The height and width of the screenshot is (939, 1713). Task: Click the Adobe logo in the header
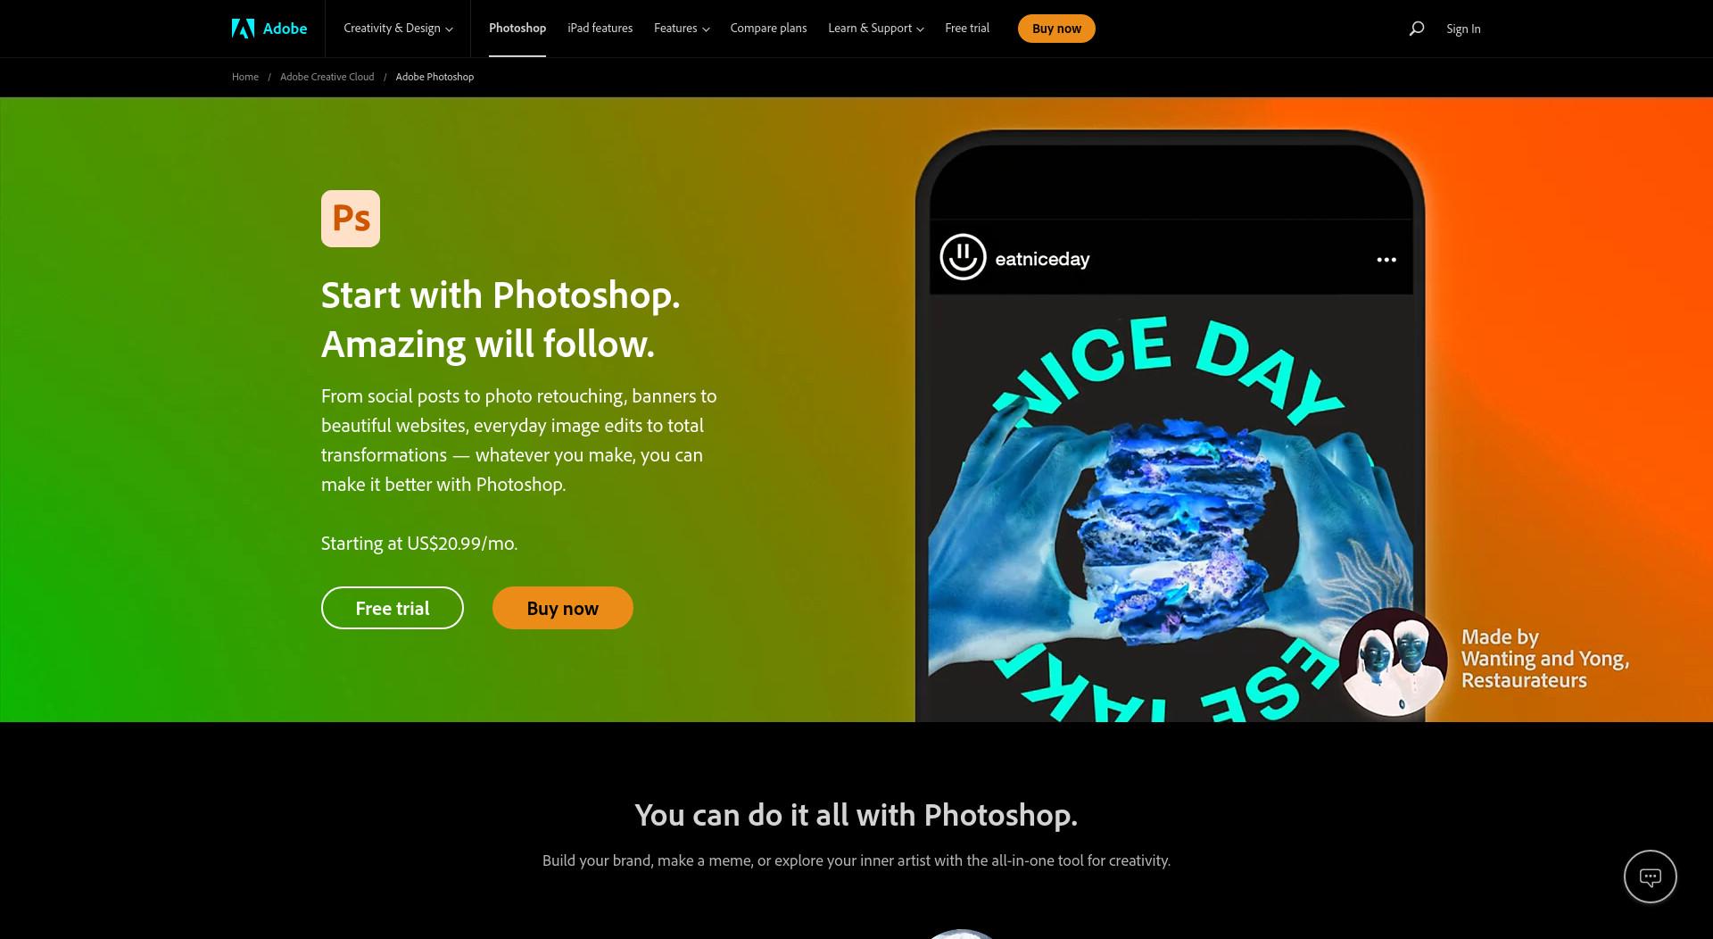(269, 29)
